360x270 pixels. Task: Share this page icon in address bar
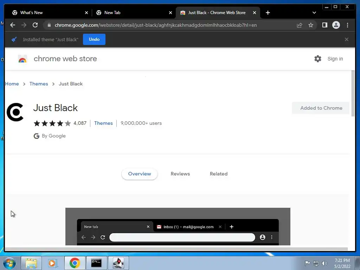(x=300, y=25)
